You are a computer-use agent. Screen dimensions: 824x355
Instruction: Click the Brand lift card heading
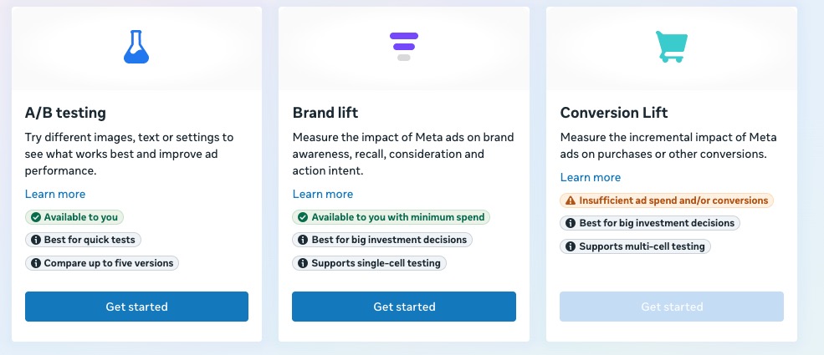325,113
